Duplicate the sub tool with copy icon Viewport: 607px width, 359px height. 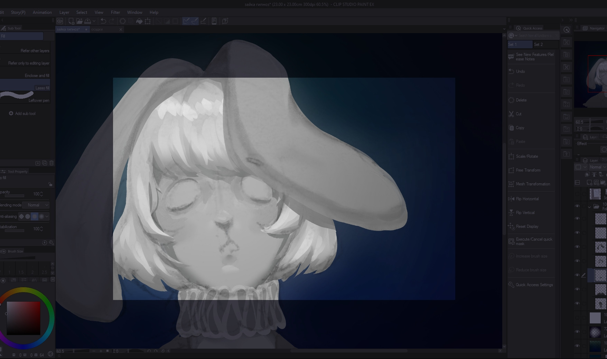(45, 163)
